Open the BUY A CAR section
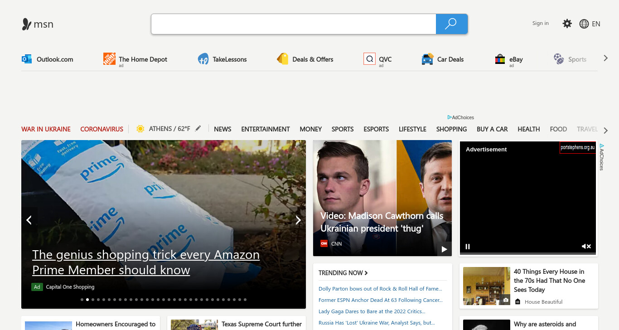Screen dimensions: 619x330 (x=492, y=129)
